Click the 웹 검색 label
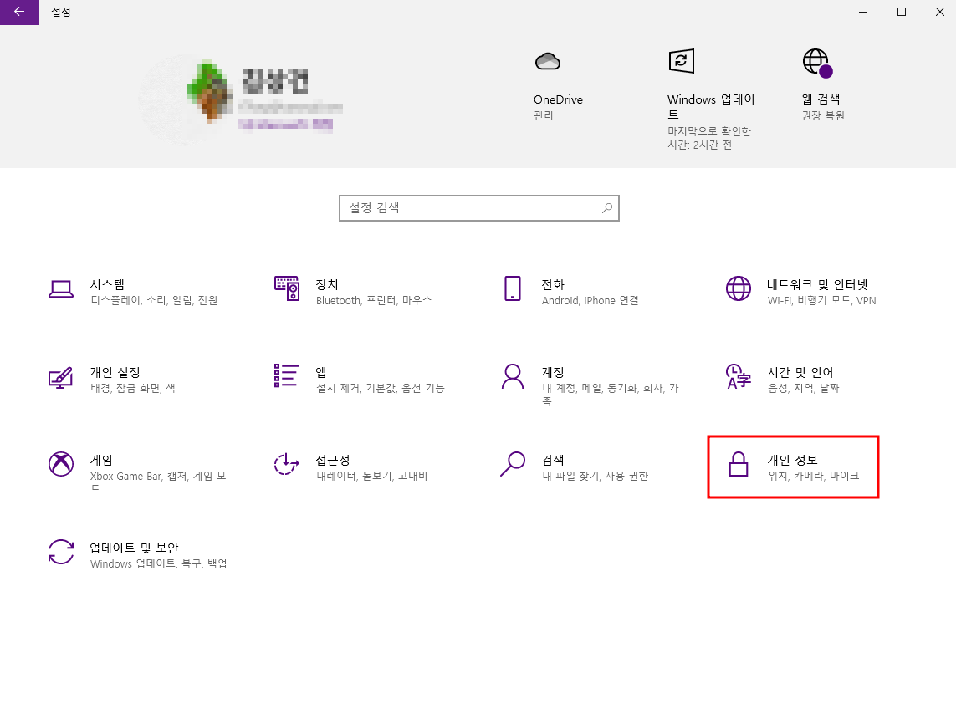Viewport: 956px width, 724px height. (x=821, y=99)
